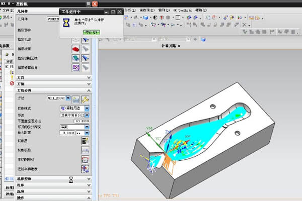Open the 窗口 (Window) menu
Screen dimensions: 302x201
[x=163, y=10]
